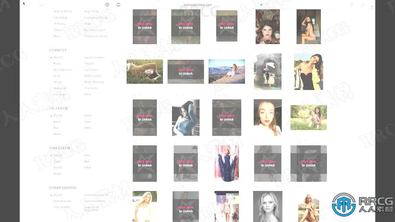Image resolution: width=395 pixels, height=222 pixels.
Task: Open photo of woman in yellow jacket
Action: pos(309,72)
